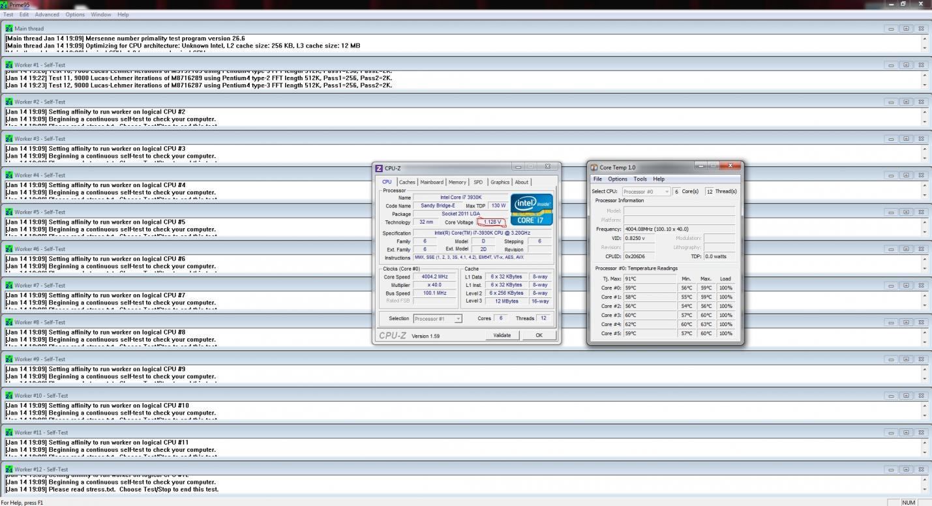The image size is (932, 506).
Task: Switch to the Mainboard tab in CPU-Z
Action: [x=432, y=183]
